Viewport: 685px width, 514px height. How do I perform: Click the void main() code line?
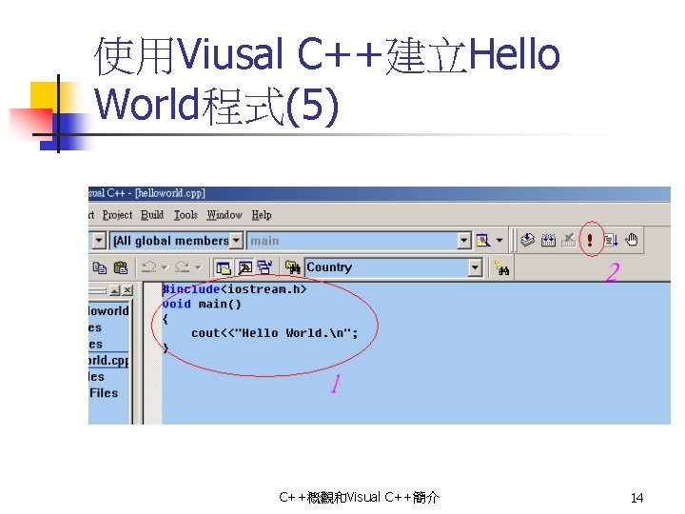tap(202, 304)
